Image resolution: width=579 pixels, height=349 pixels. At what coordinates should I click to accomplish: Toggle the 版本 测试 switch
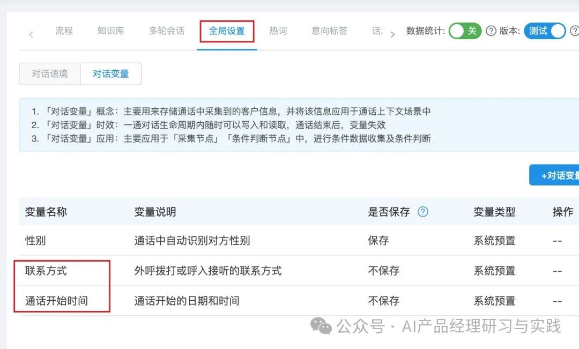[545, 31]
